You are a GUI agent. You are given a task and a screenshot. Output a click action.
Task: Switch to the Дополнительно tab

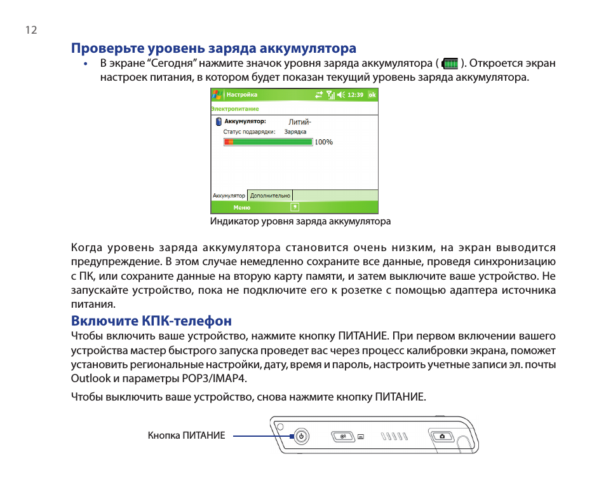click(270, 196)
